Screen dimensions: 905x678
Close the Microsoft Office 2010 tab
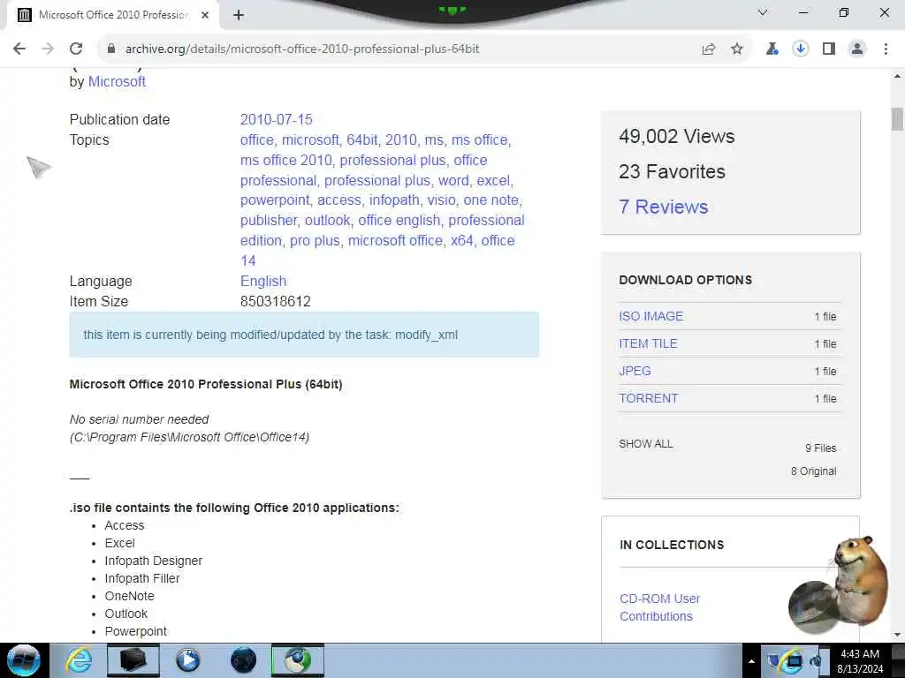[205, 16]
